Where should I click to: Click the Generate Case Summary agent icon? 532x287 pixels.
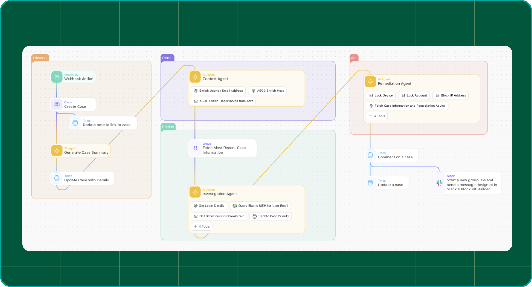click(x=57, y=151)
